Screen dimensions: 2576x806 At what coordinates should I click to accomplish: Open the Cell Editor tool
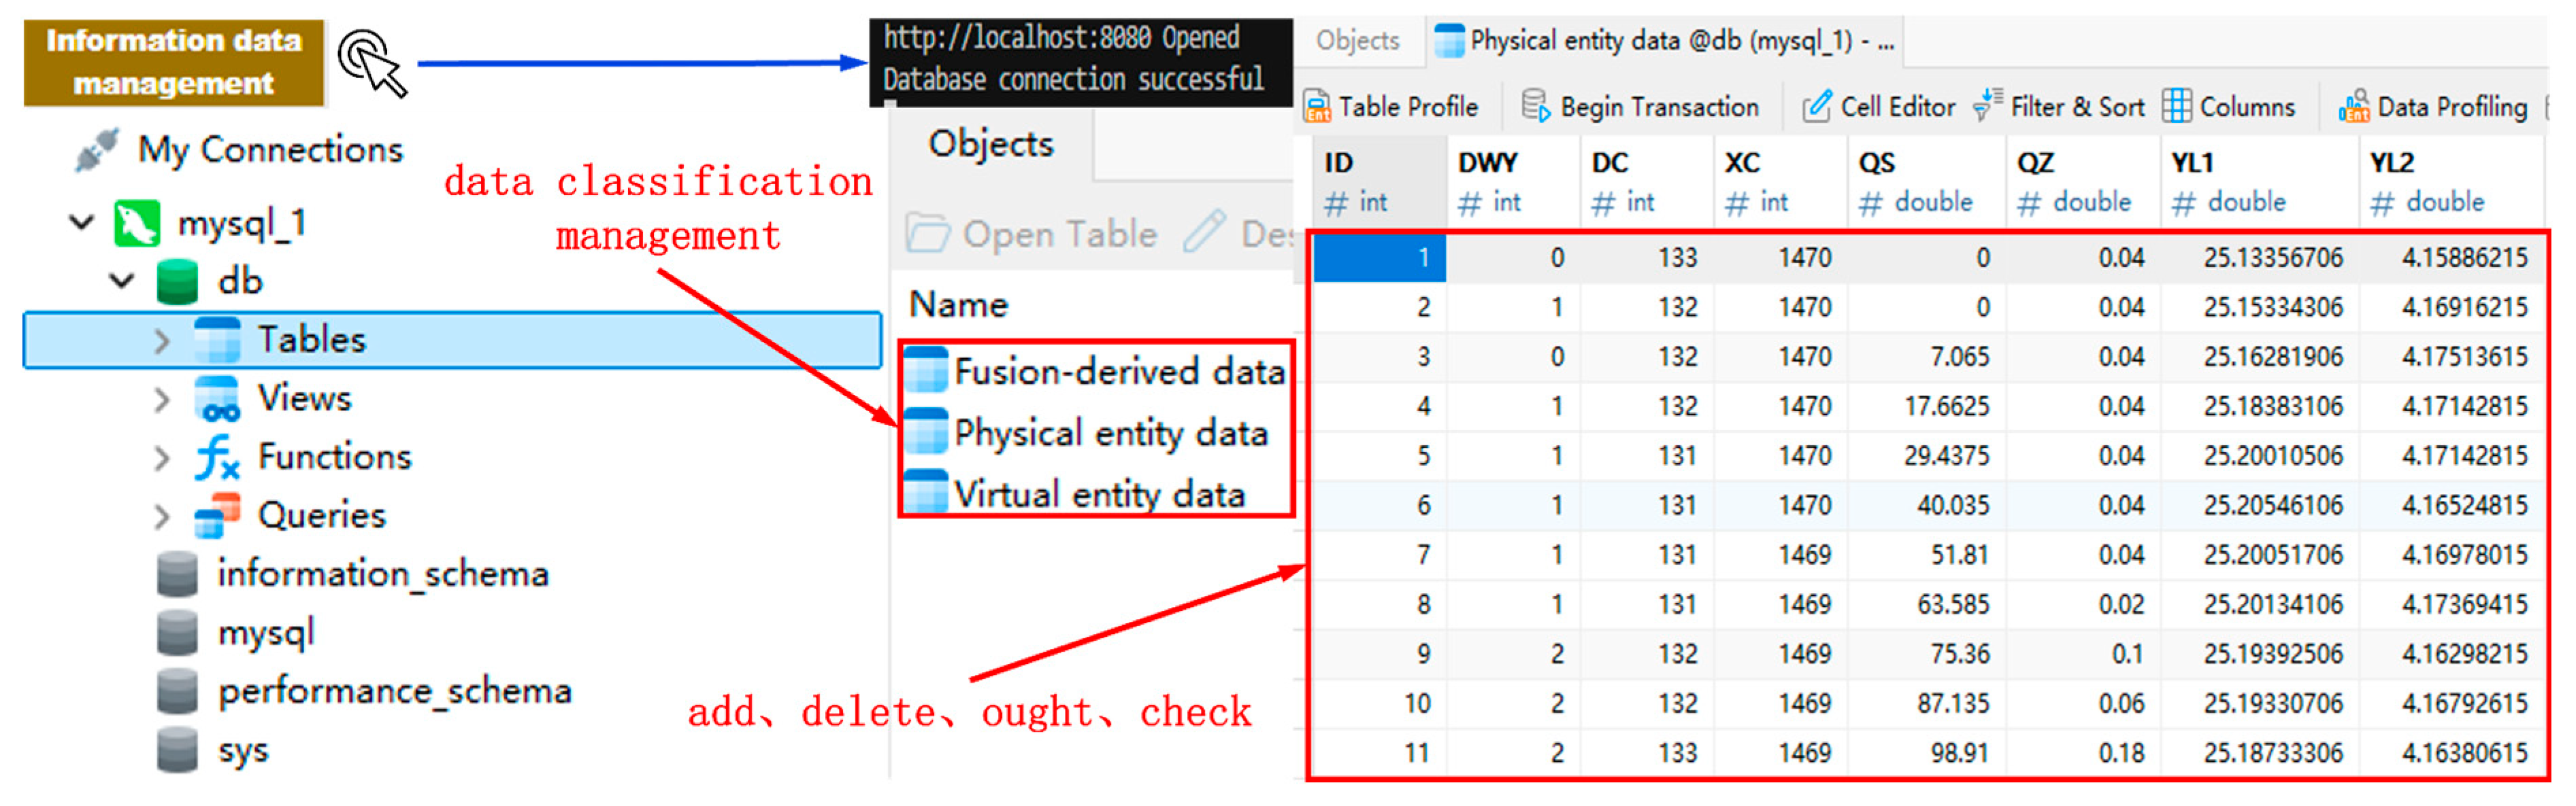pos(1817,107)
